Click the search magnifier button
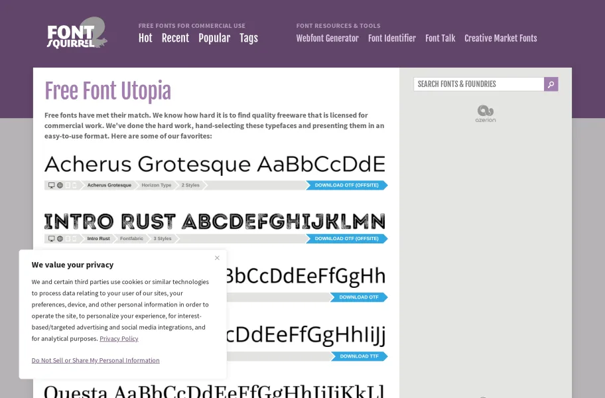 coord(551,84)
